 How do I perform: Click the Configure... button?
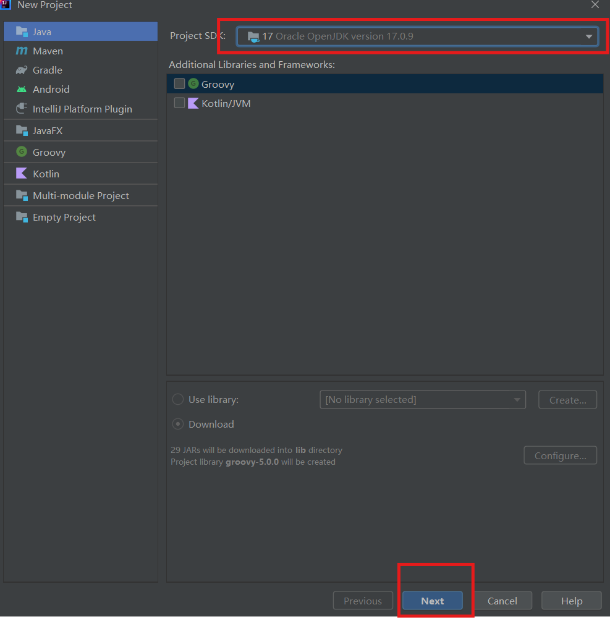point(561,455)
